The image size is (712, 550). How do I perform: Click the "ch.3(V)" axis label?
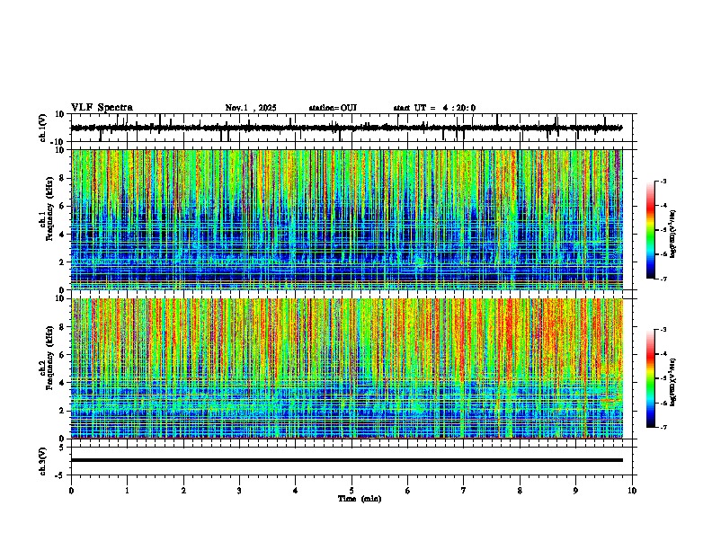click(43, 461)
